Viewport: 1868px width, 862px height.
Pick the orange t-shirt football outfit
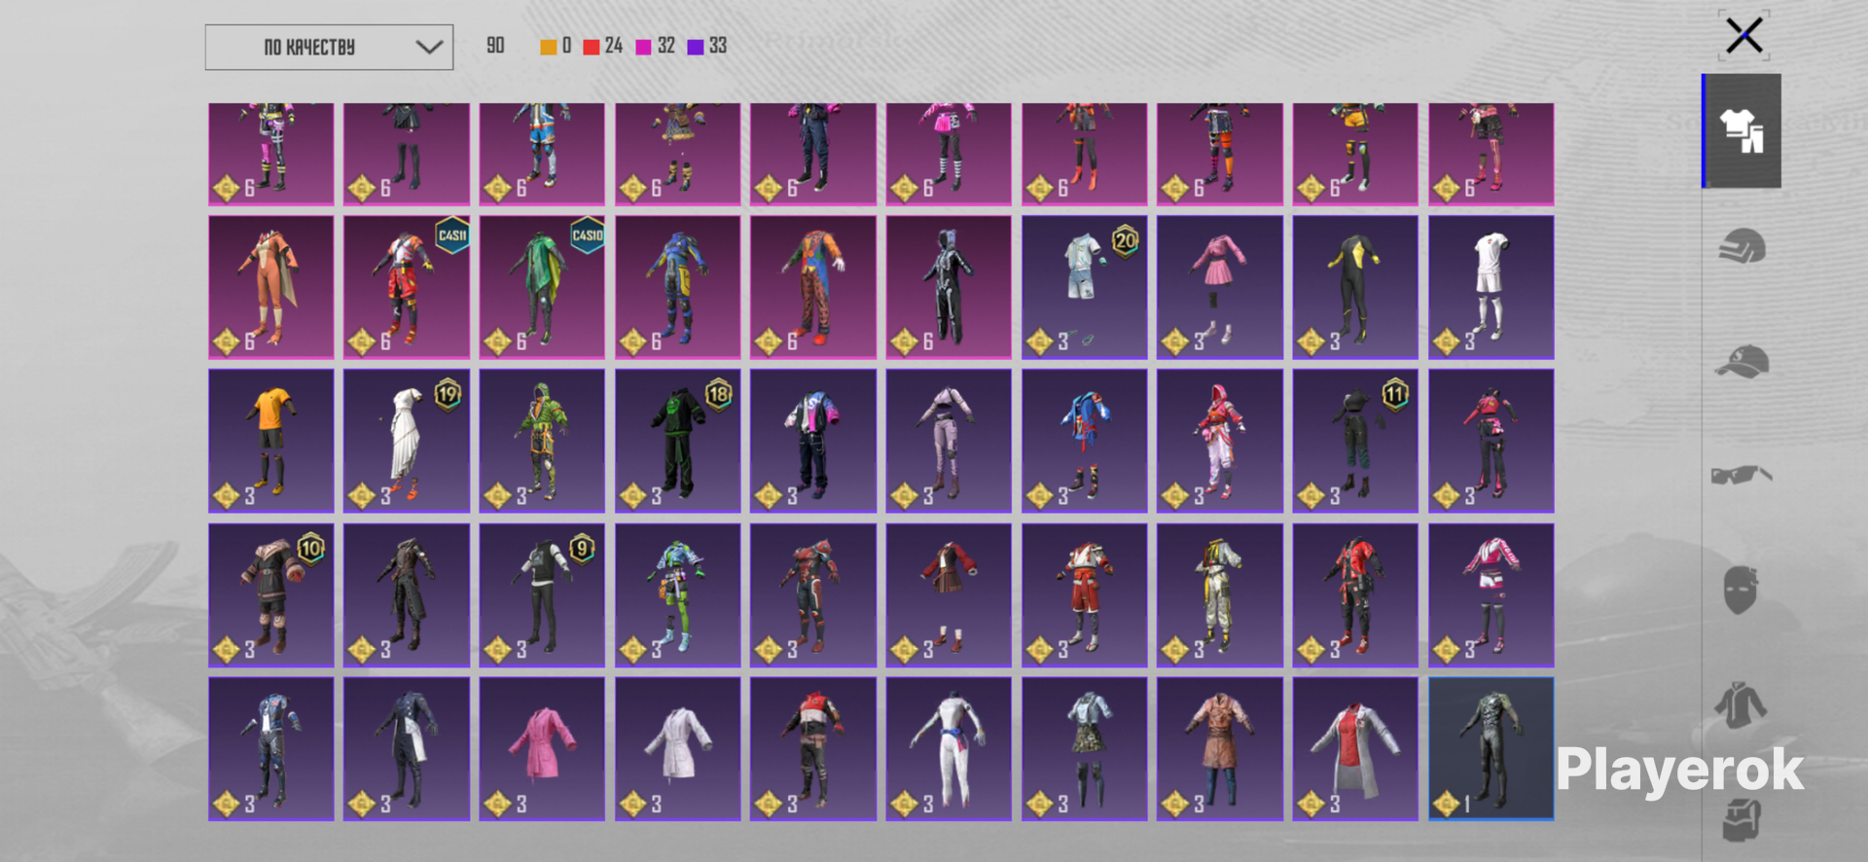tap(271, 441)
